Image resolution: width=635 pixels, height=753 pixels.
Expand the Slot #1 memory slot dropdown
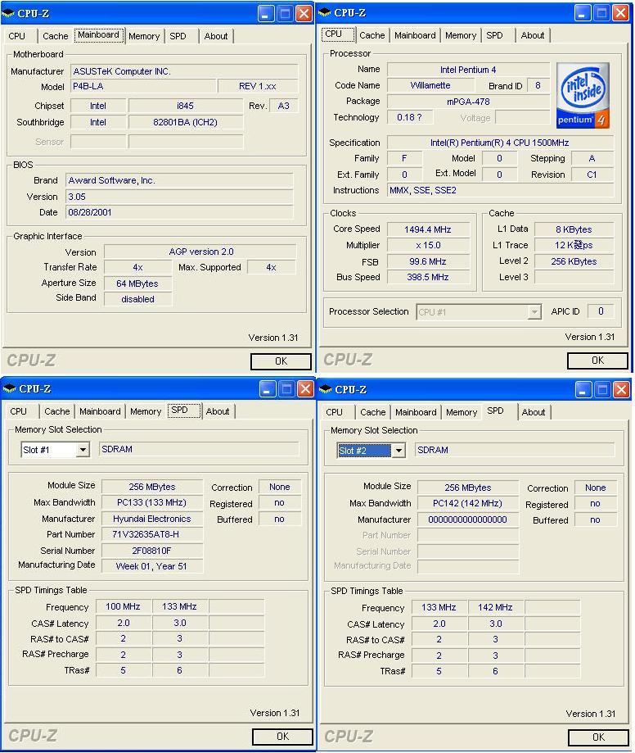click(x=83, y=450)
